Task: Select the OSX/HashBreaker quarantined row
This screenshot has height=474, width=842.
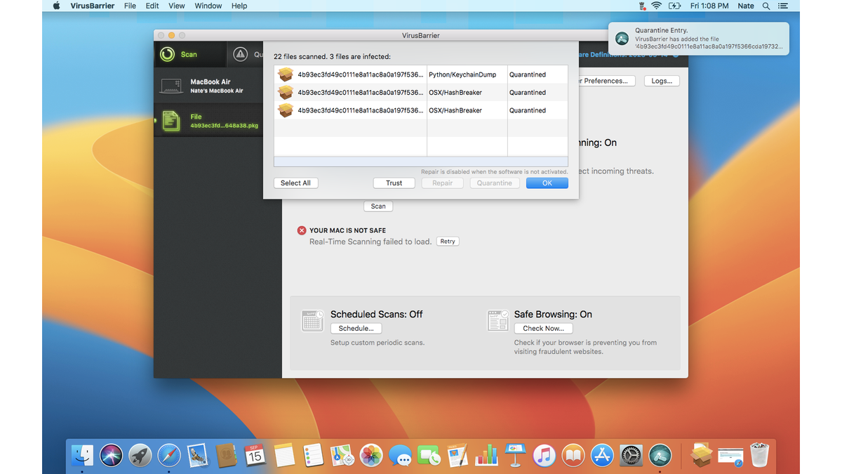Action: [421, 92]
